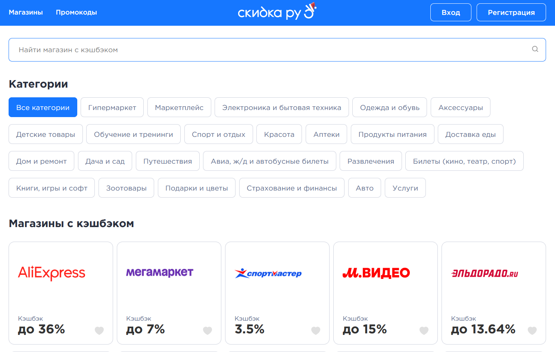Filter stores by Одежда и обувь
The image size is (555, 352).
tap(390, 107)
